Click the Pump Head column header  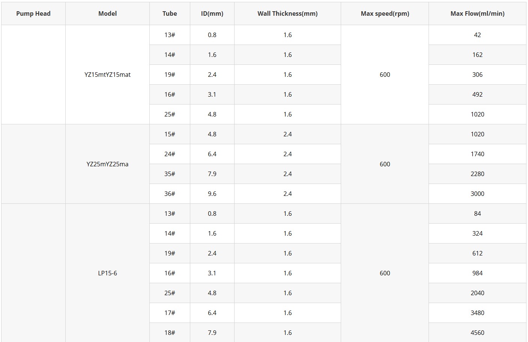tap(33, 13)
